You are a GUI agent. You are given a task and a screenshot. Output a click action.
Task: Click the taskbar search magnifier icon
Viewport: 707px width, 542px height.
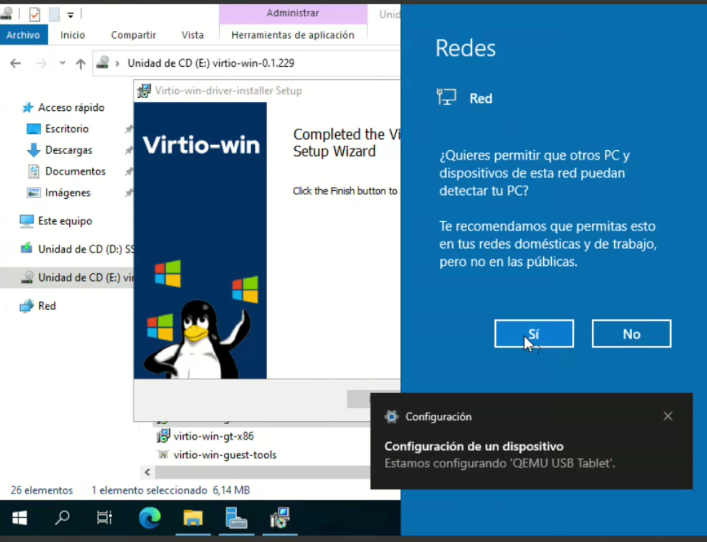pyautogui.click(x=62, y=518)
